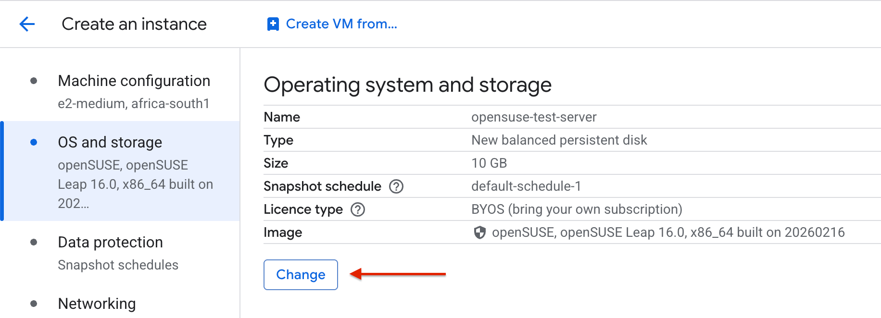Click bullet next to Machine configuration
Image resolution: width=881 pixels, height=318 pixels.
[34, 81]
